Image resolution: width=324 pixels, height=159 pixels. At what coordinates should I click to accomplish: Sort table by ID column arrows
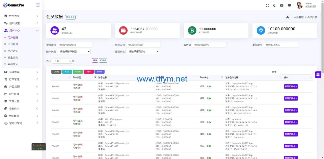click(70, 77)
